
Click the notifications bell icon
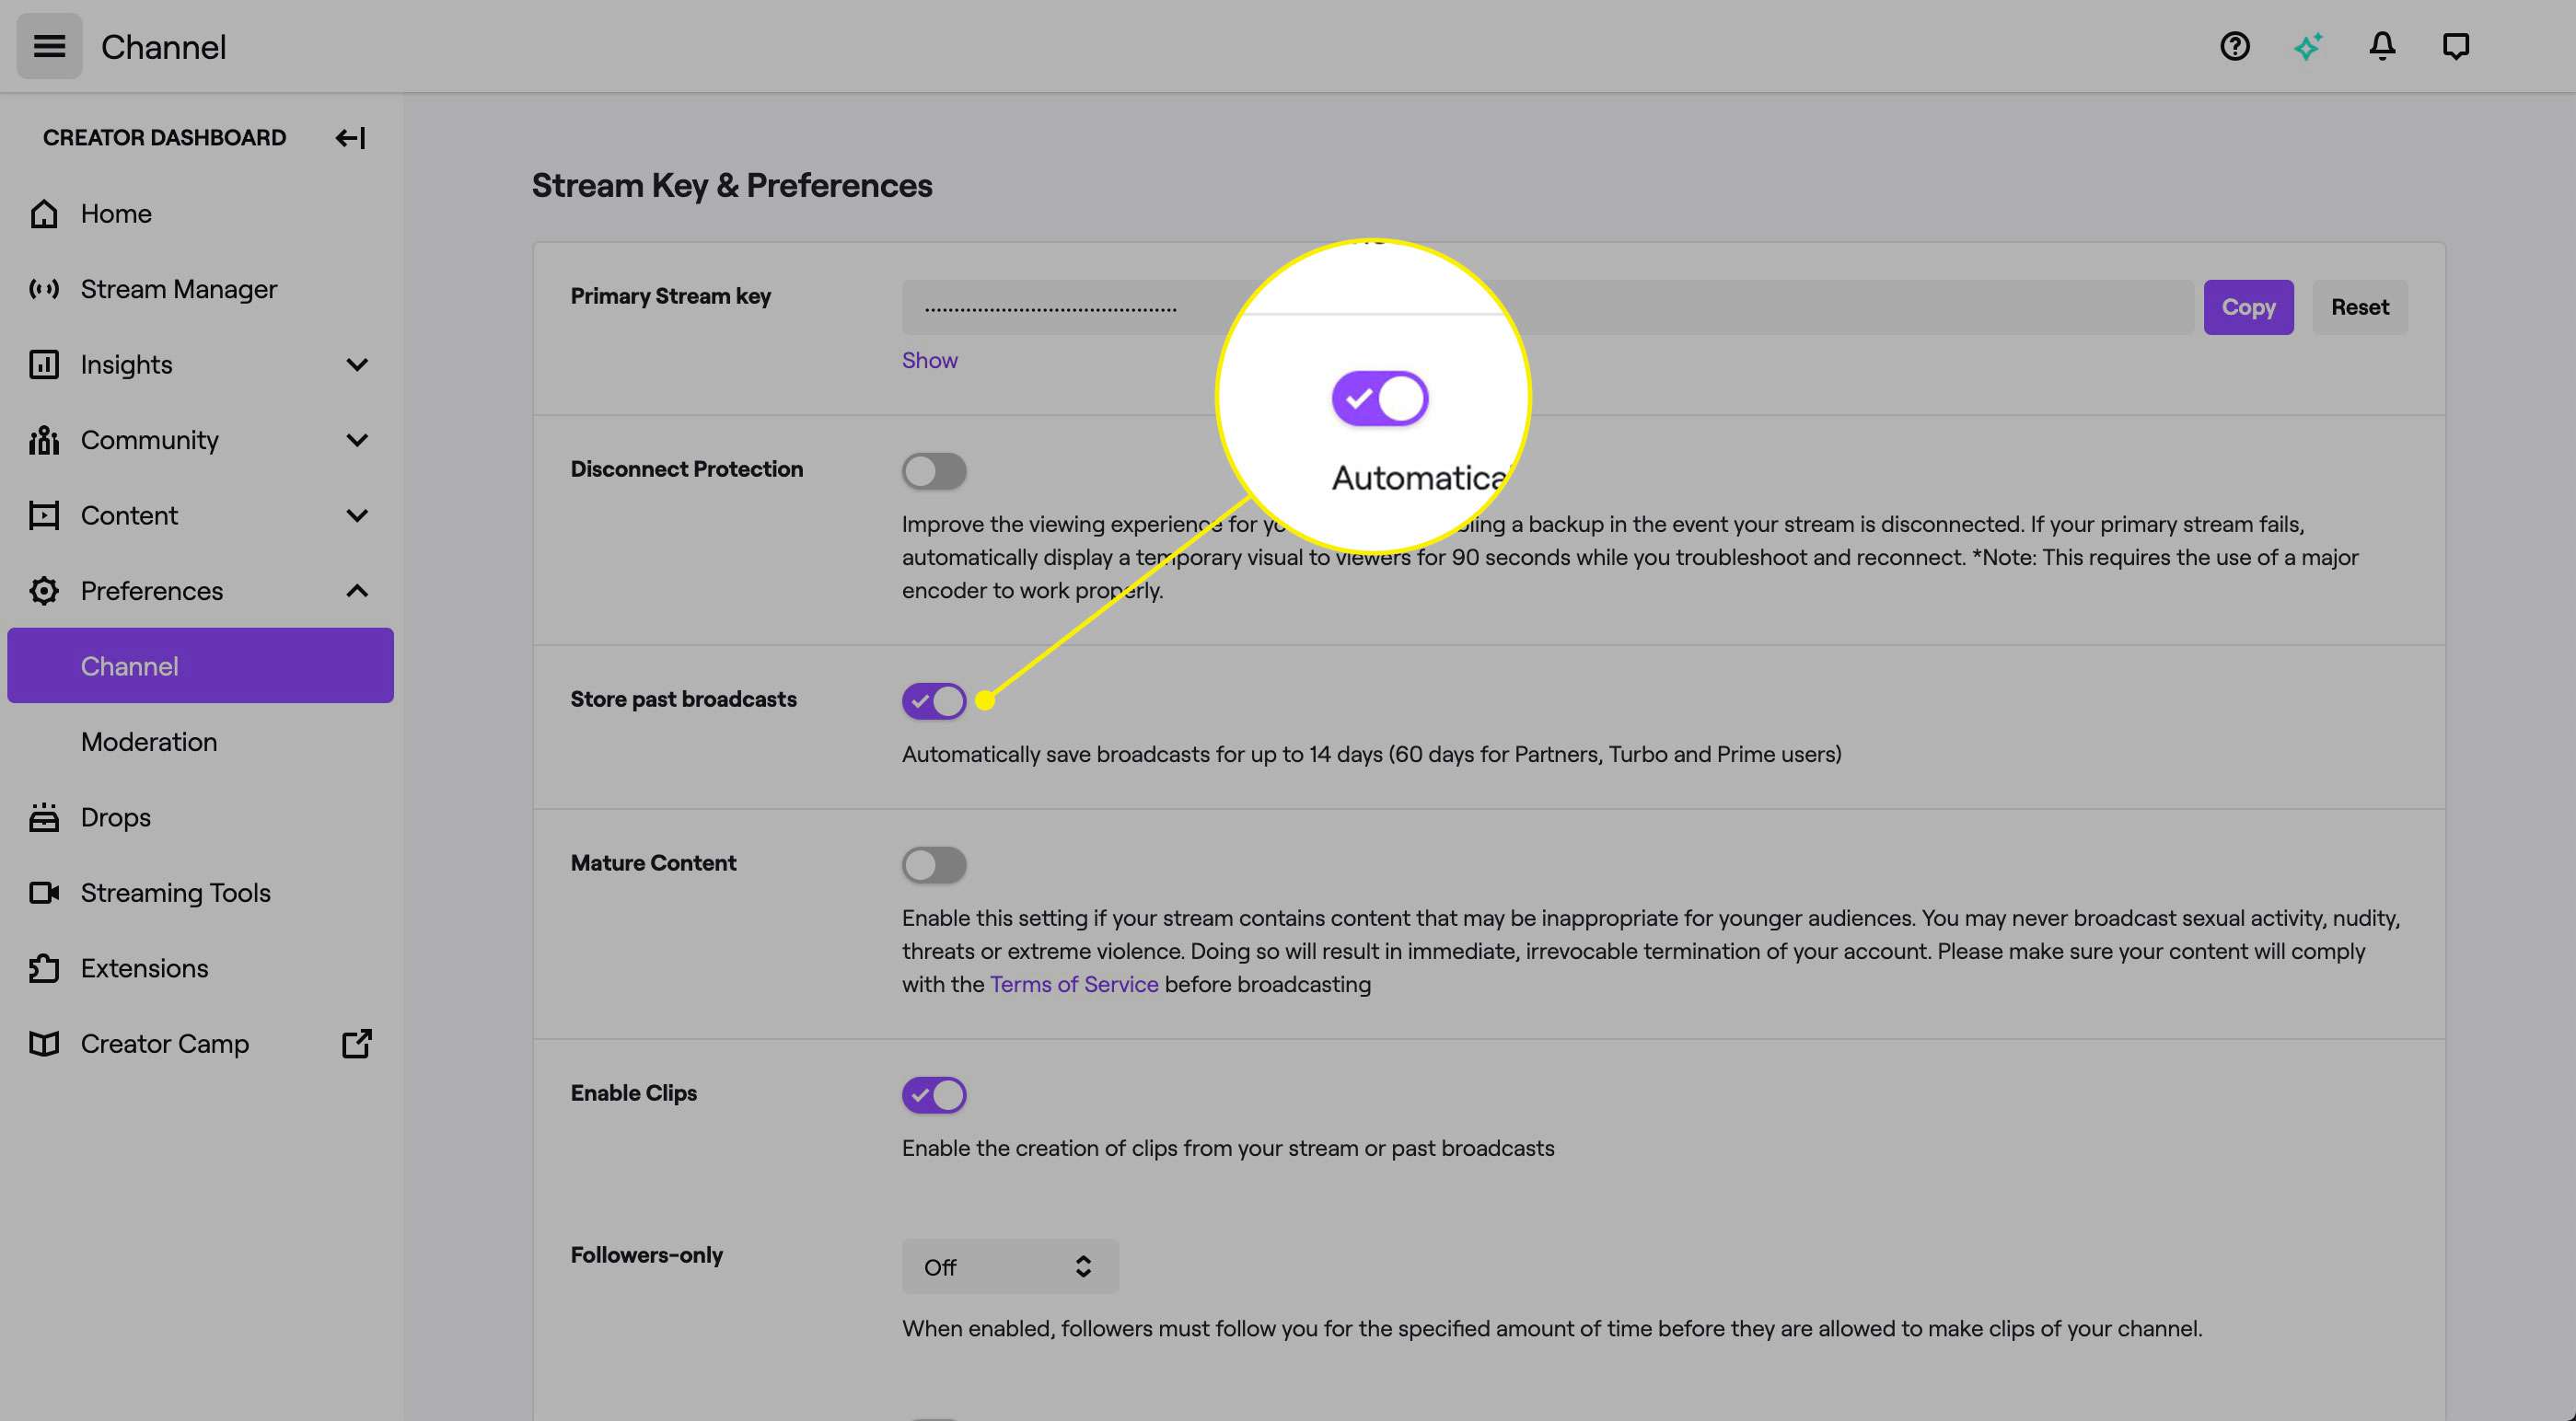2384,45
